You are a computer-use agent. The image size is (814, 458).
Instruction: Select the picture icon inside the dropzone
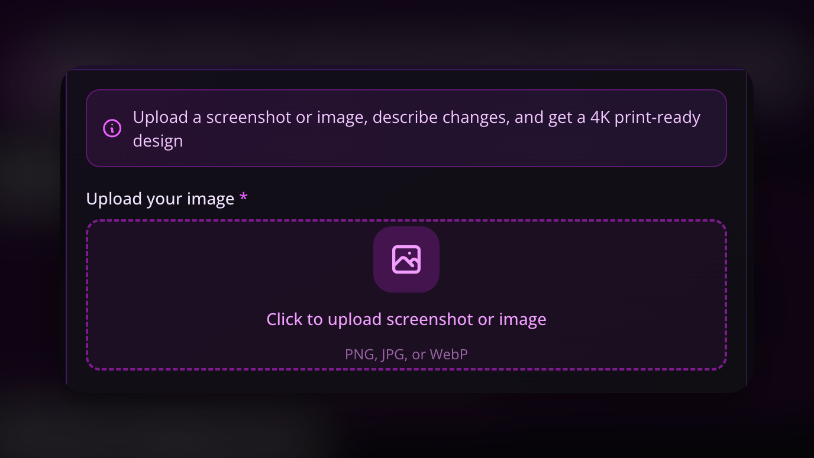(x=406, y=259)
